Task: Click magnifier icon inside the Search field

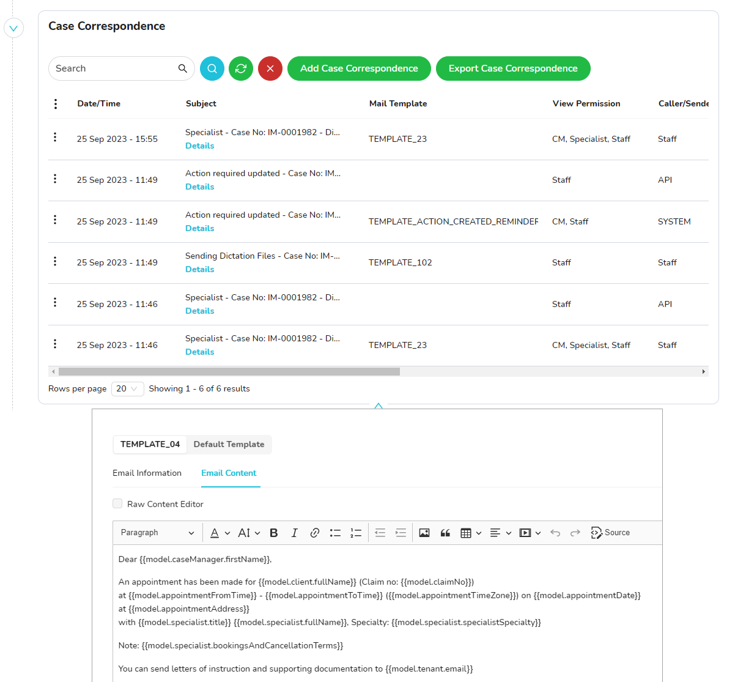Action: pyautogui.click(x=182, y=69)
